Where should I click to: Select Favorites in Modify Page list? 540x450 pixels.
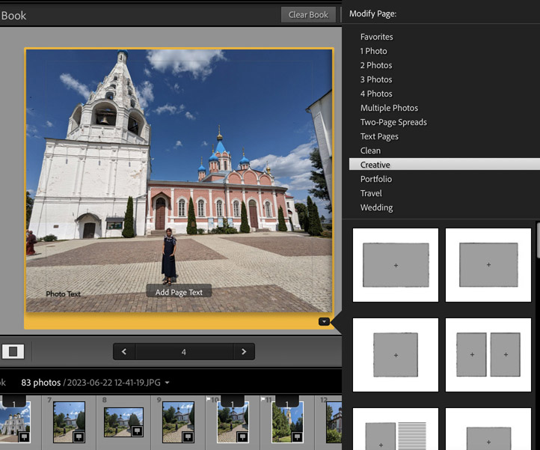point(376,37)
